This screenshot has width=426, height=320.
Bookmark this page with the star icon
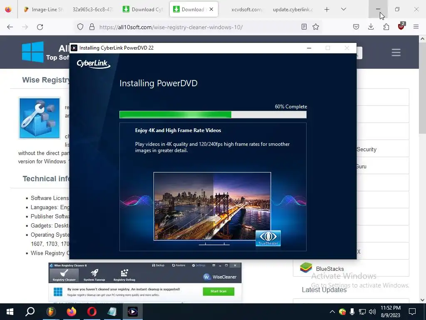[316, 27]
